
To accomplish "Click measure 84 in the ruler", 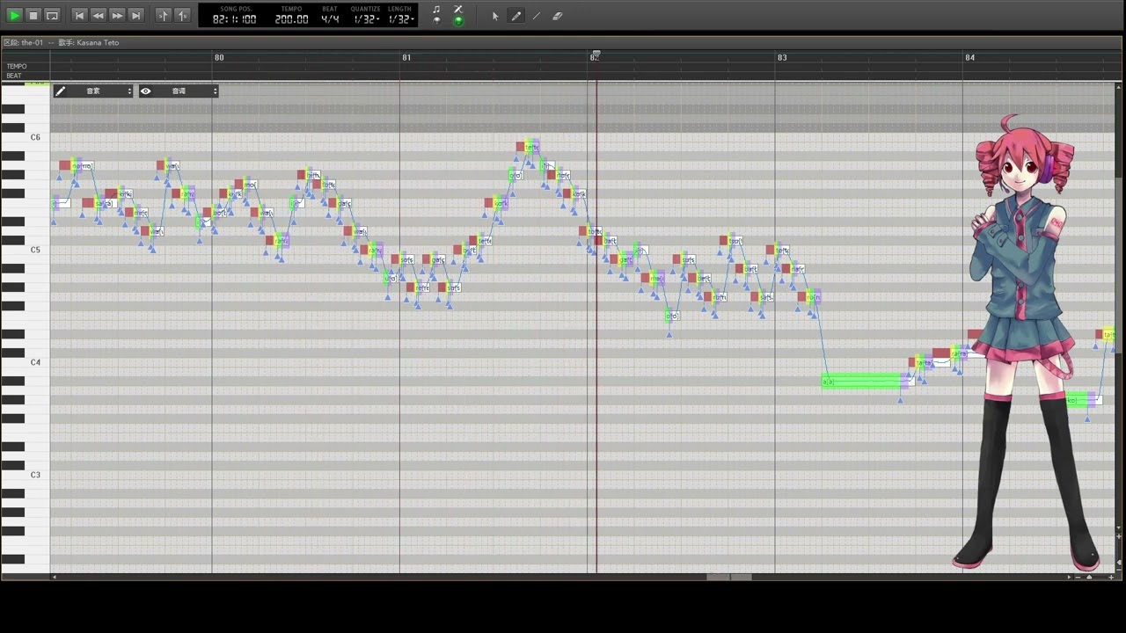I will [x=970, y=58].
